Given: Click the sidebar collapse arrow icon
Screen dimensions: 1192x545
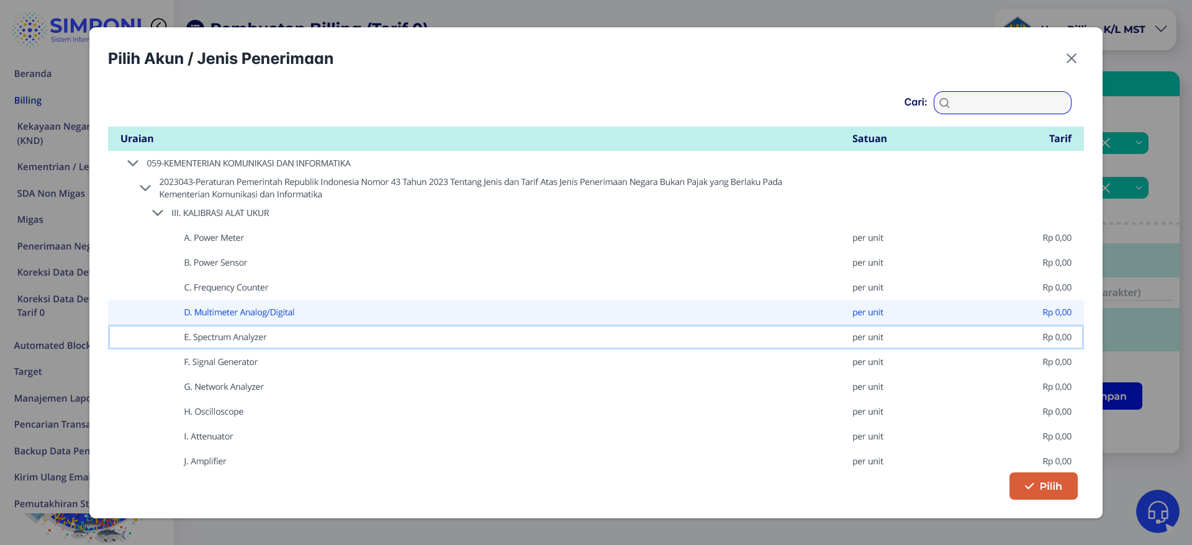Looking at the screenshot, I should pos(159,24).
